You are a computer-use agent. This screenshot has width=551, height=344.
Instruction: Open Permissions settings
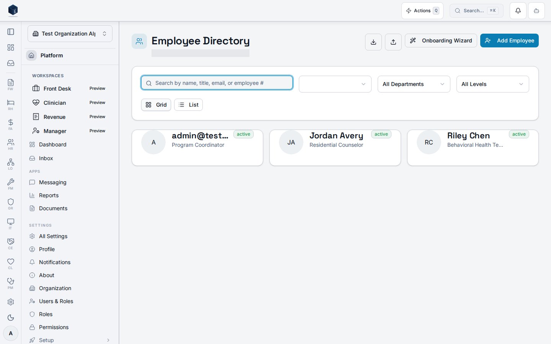[70, 327]
